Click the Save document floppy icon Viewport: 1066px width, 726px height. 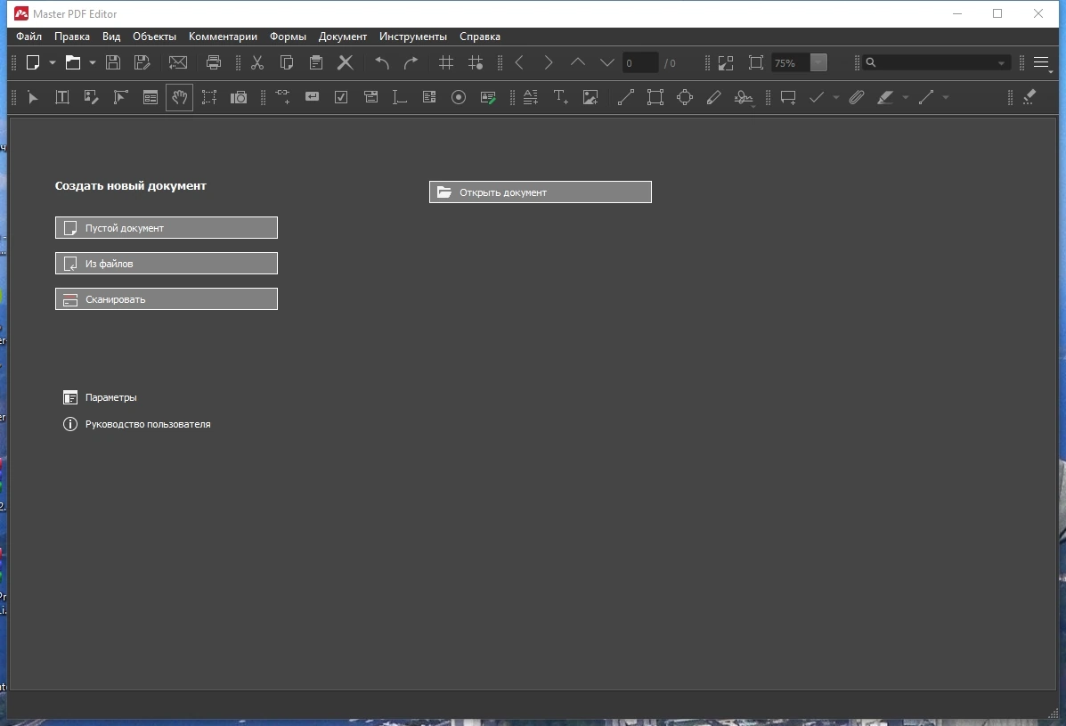coord(113,62)
